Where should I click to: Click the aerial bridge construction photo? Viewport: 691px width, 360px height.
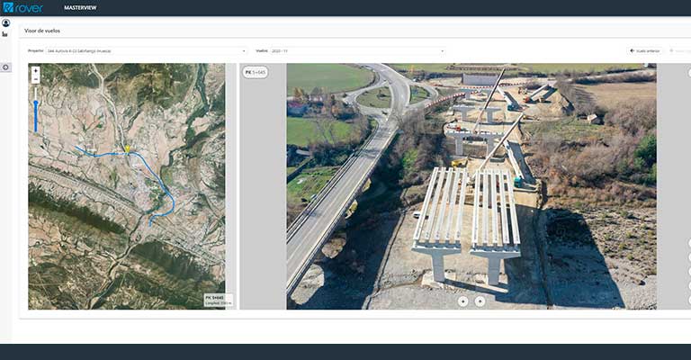pyautogui.click(x=471, y=186)
